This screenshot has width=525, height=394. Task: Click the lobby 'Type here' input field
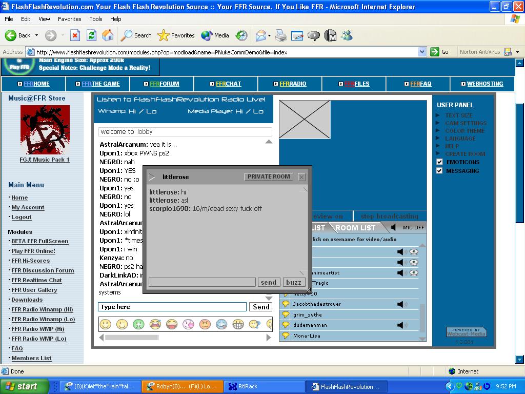point(172,307)
